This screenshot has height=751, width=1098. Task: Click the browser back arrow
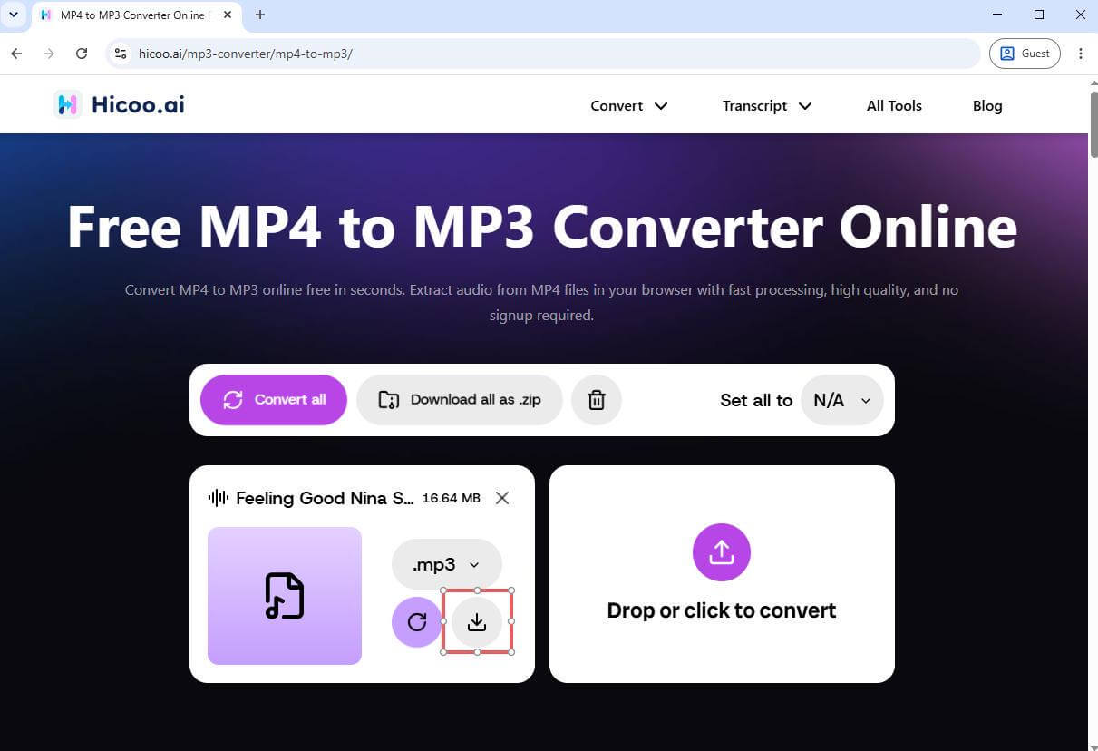[x=16, y=54]
